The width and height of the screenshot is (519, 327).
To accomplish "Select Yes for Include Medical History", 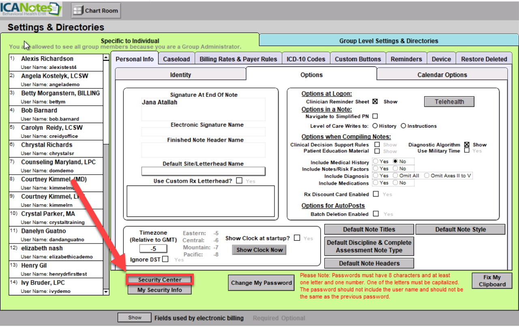I will (376, 161).
